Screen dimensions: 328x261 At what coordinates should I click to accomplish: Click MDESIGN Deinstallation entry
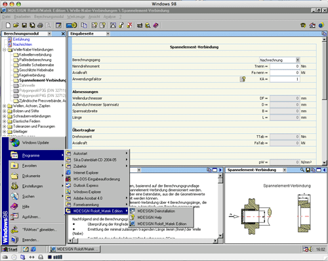161,211
